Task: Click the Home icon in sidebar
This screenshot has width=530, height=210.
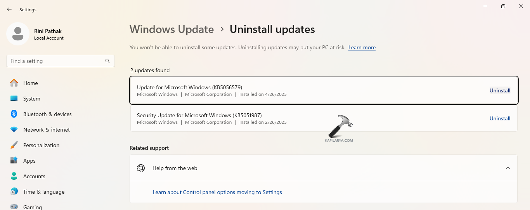Action: (x=14, y=83)
